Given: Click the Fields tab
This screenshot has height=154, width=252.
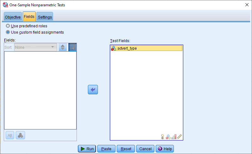Looking at the screenshot, I should click(x=29, y=17).
